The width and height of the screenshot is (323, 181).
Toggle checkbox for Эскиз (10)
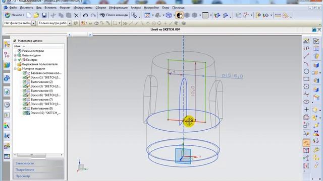point(24,113)
